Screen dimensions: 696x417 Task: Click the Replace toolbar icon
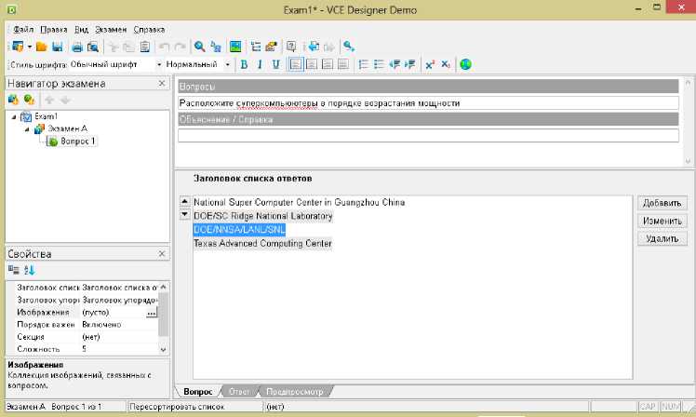point(216,47)
